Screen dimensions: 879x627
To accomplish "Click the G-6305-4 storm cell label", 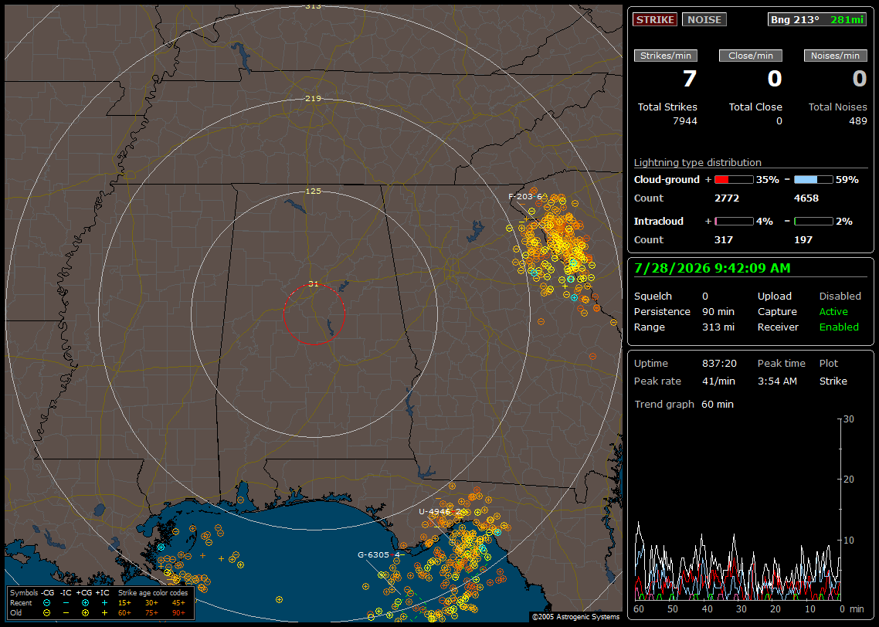I will click(379, 554).
